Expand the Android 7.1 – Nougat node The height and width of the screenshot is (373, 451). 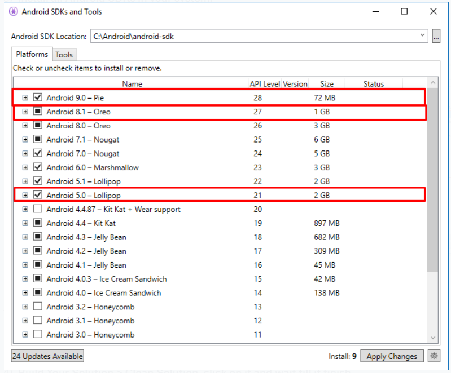(x=25, y=140)
